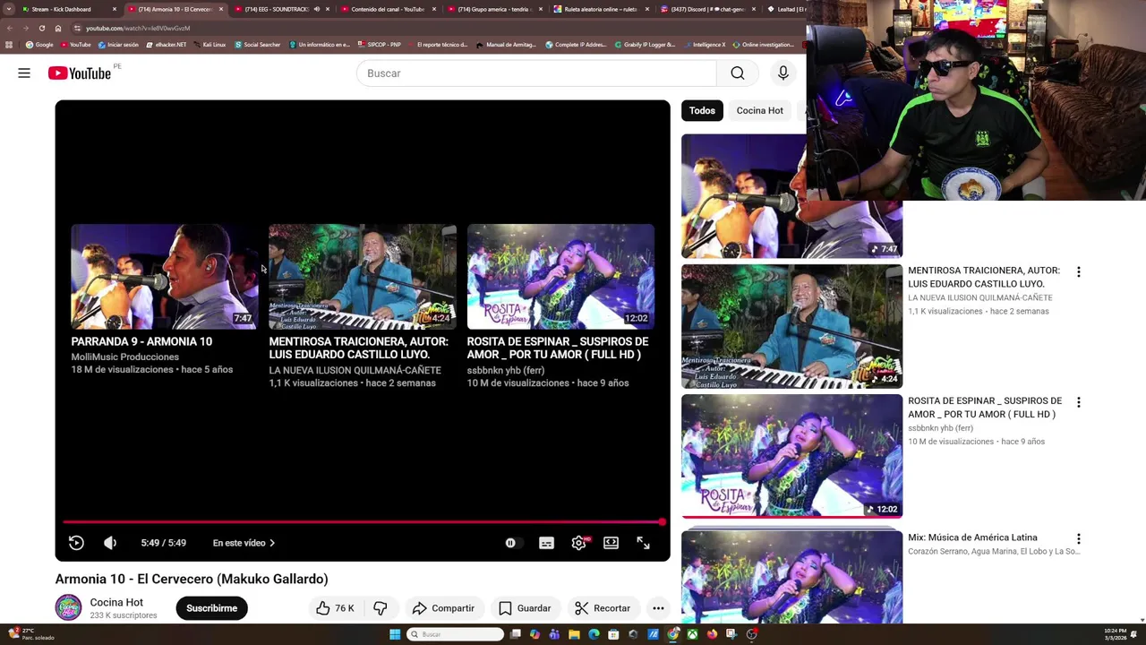Click the red video progress bar
The height and width of the screenshot is (645, 1146).
[363, 521]
